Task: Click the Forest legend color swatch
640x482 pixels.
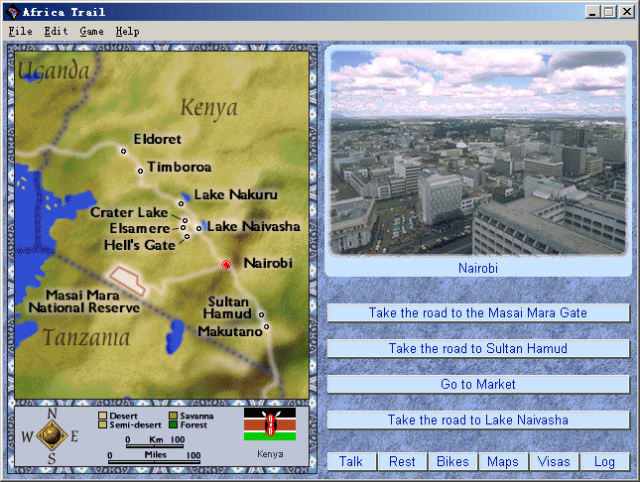Action: click(173, 424)
